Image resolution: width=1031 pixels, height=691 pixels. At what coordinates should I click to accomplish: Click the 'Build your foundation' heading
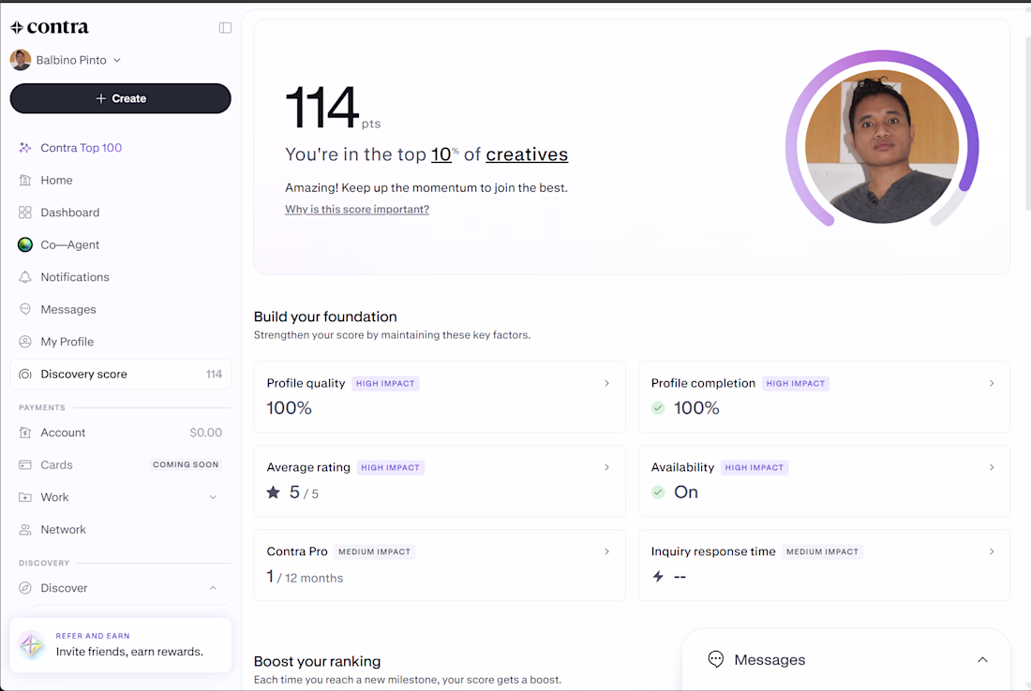pos(325,316)
